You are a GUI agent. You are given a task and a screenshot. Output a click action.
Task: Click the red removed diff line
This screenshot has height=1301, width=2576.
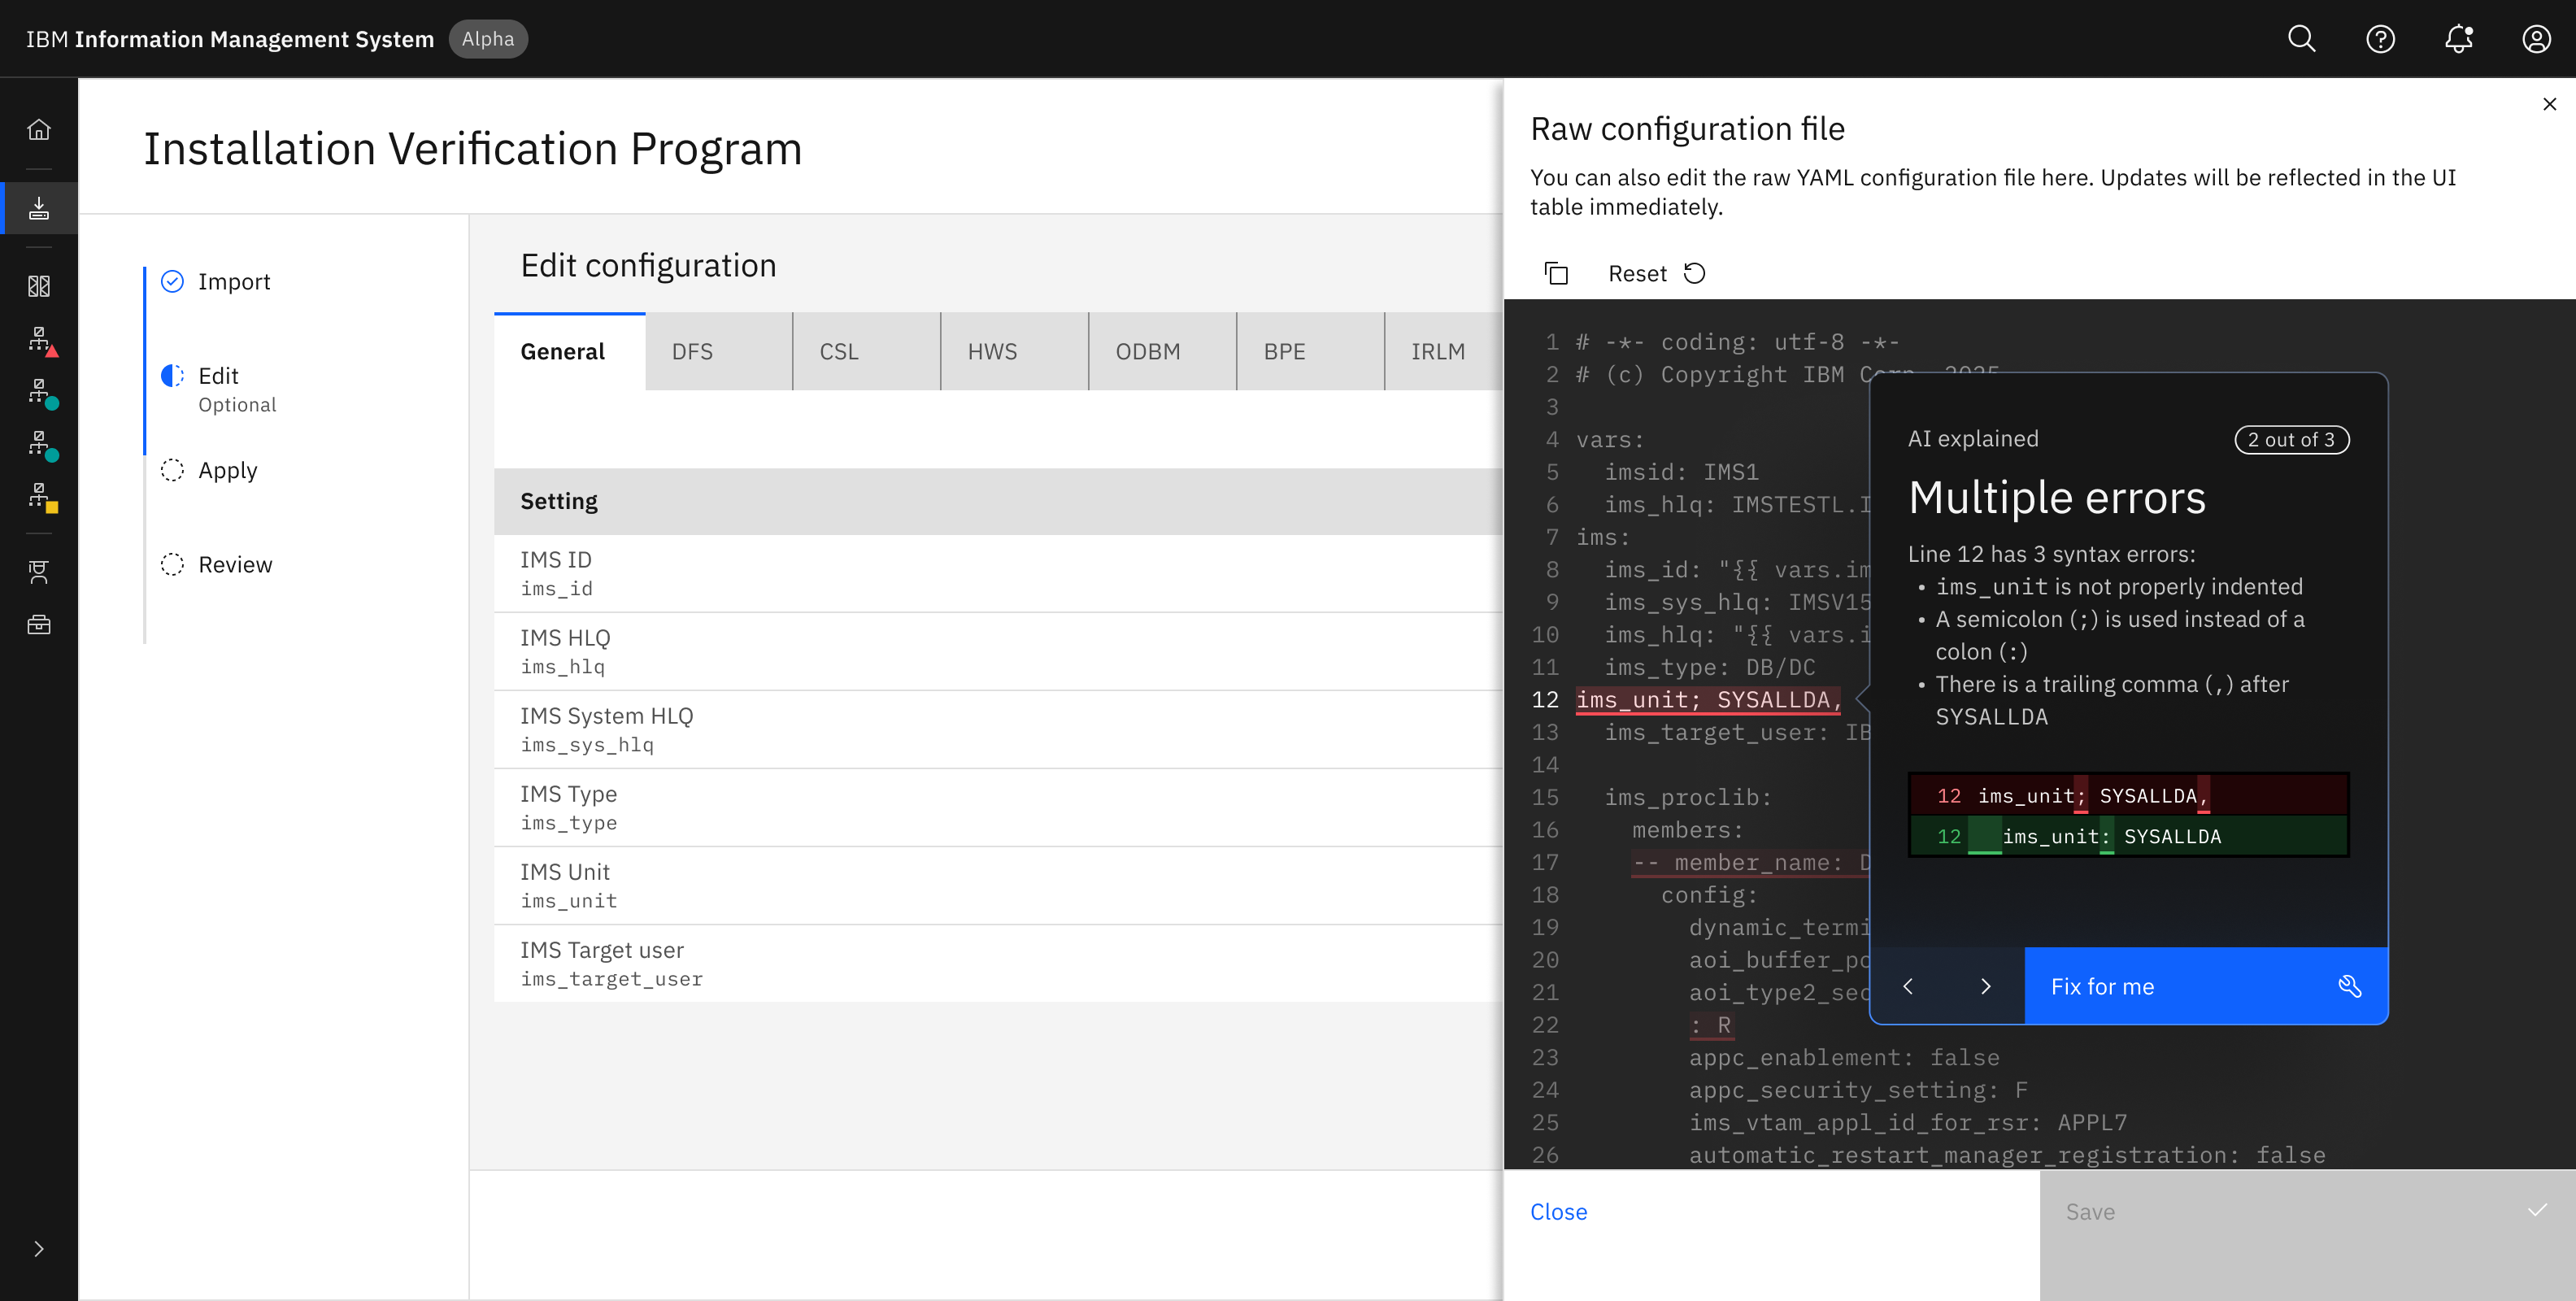(2128, 796)
